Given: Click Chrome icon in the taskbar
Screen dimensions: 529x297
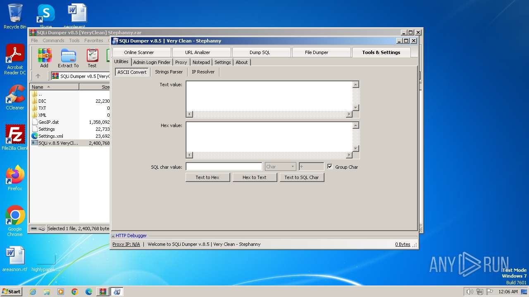Looking at the screenshot, I should 75,292.
